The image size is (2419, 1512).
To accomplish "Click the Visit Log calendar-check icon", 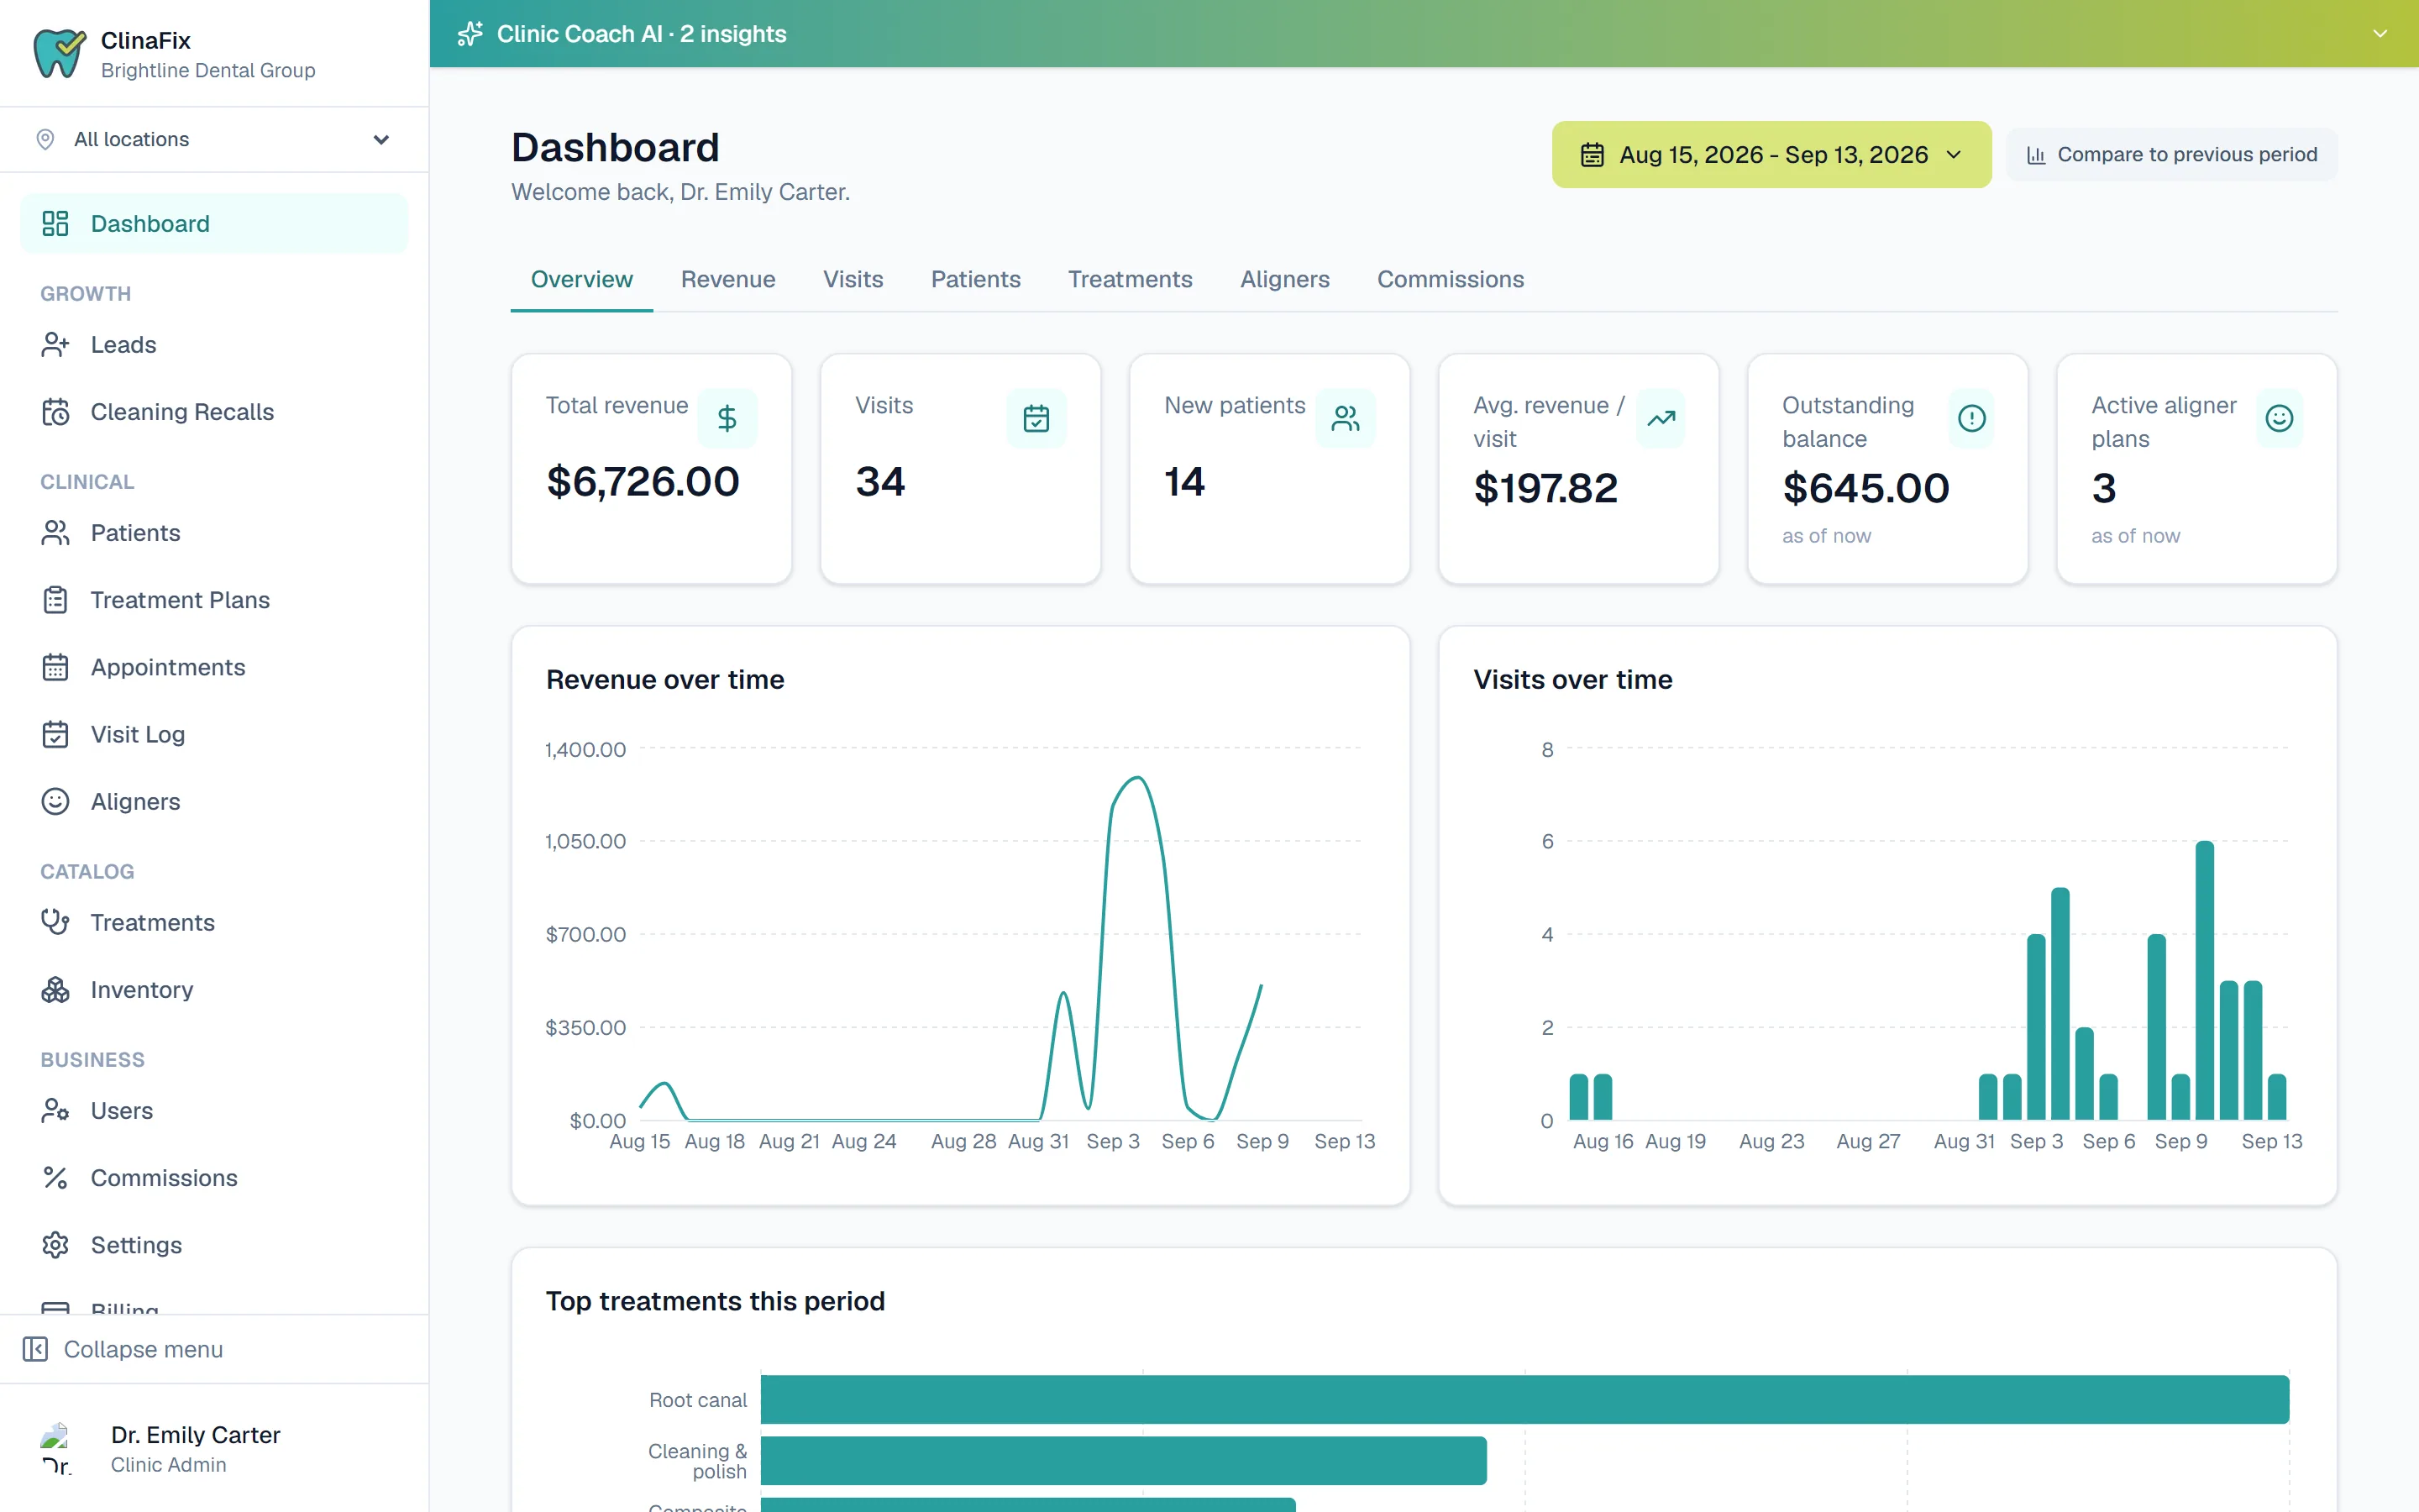I will tap(55, 734).
